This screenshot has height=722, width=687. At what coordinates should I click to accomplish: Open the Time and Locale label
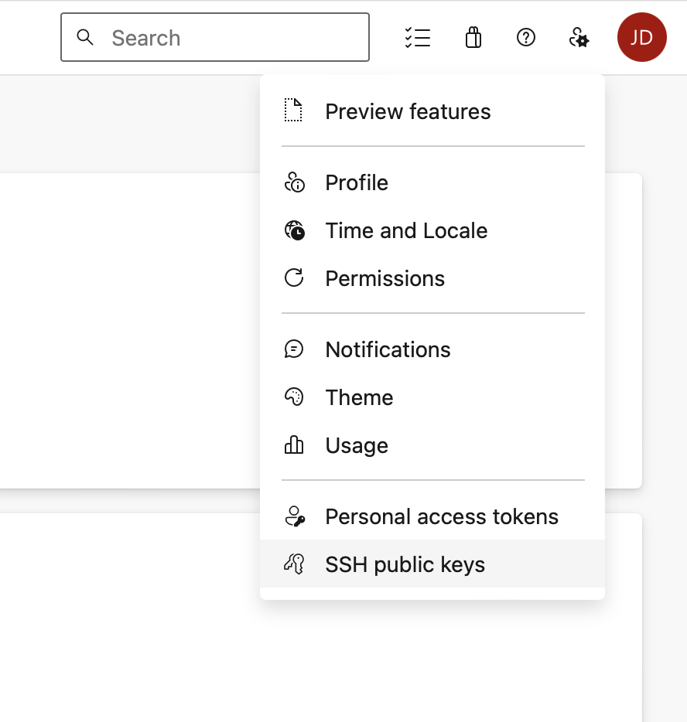tap(406, 230)
